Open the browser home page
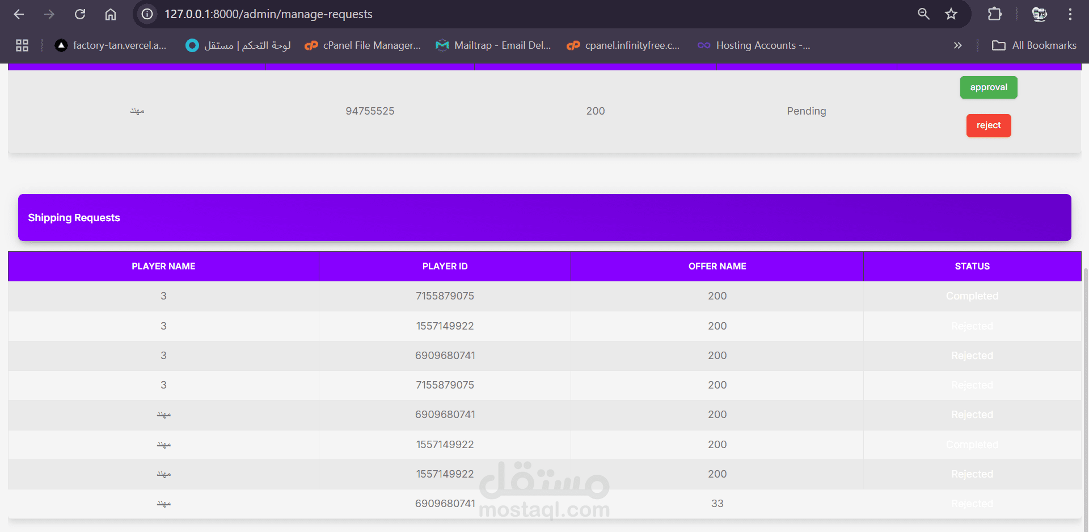This screenshot has height=532, width=1089. 111,14
